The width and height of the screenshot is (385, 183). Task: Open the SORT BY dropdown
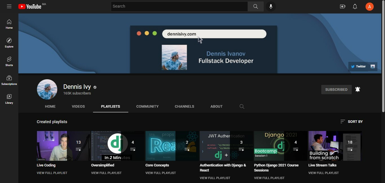pos(351,122)
